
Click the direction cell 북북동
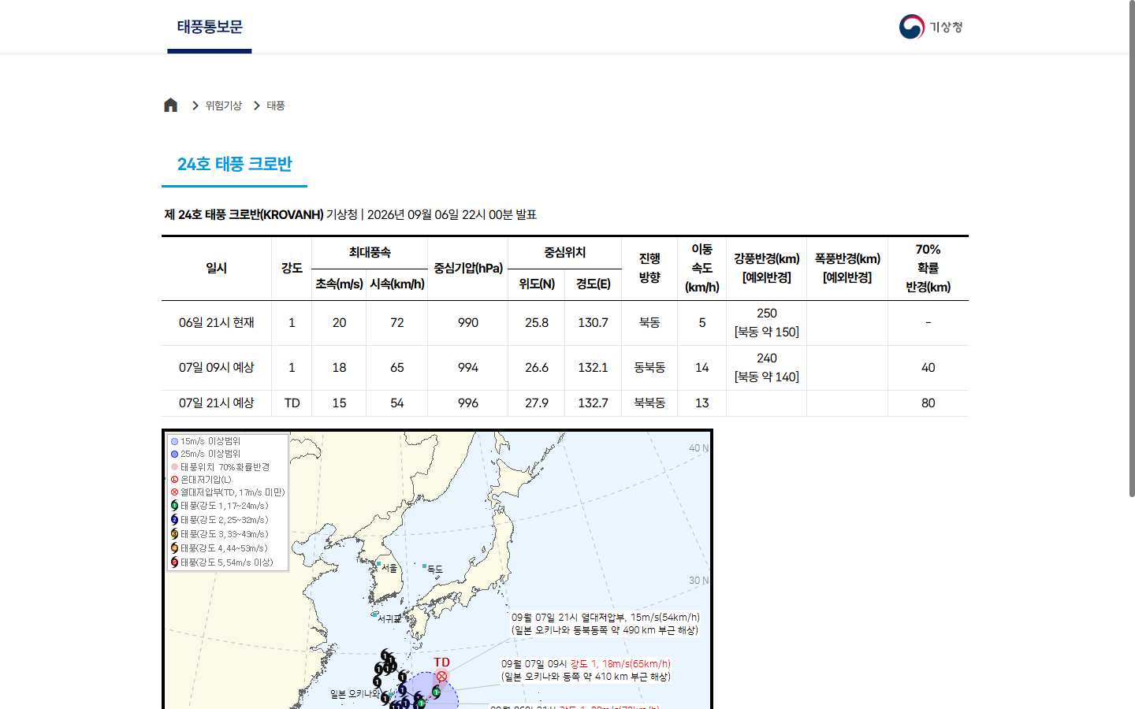649,403
